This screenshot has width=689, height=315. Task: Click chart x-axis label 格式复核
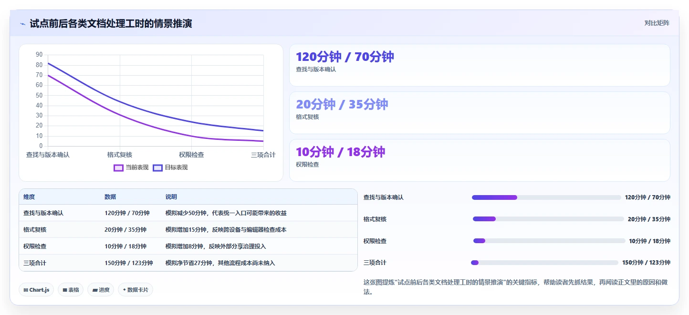[x=120, y=155]
